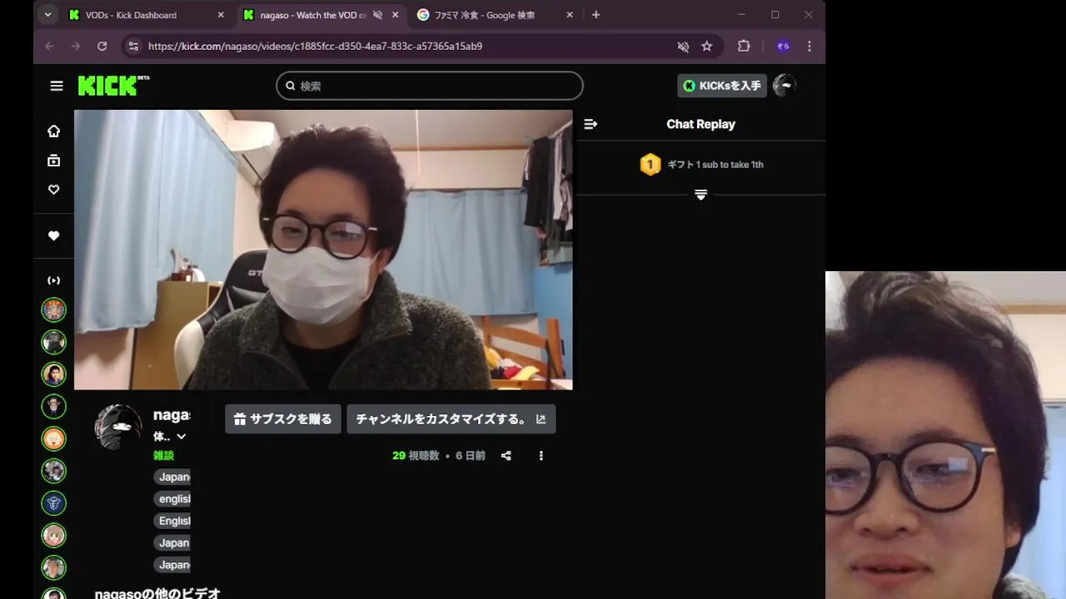Open the fifth followed channel avatar
1066x599 pixels.
[x=53, y=438]
